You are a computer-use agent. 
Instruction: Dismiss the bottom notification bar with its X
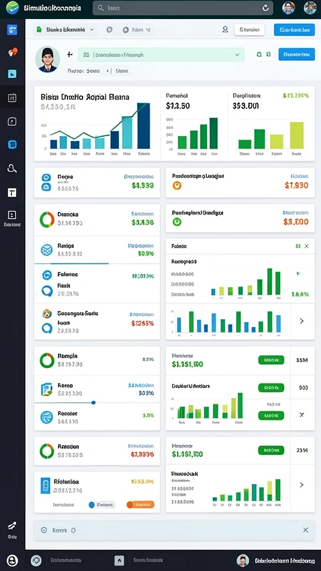tap(306, 530)
